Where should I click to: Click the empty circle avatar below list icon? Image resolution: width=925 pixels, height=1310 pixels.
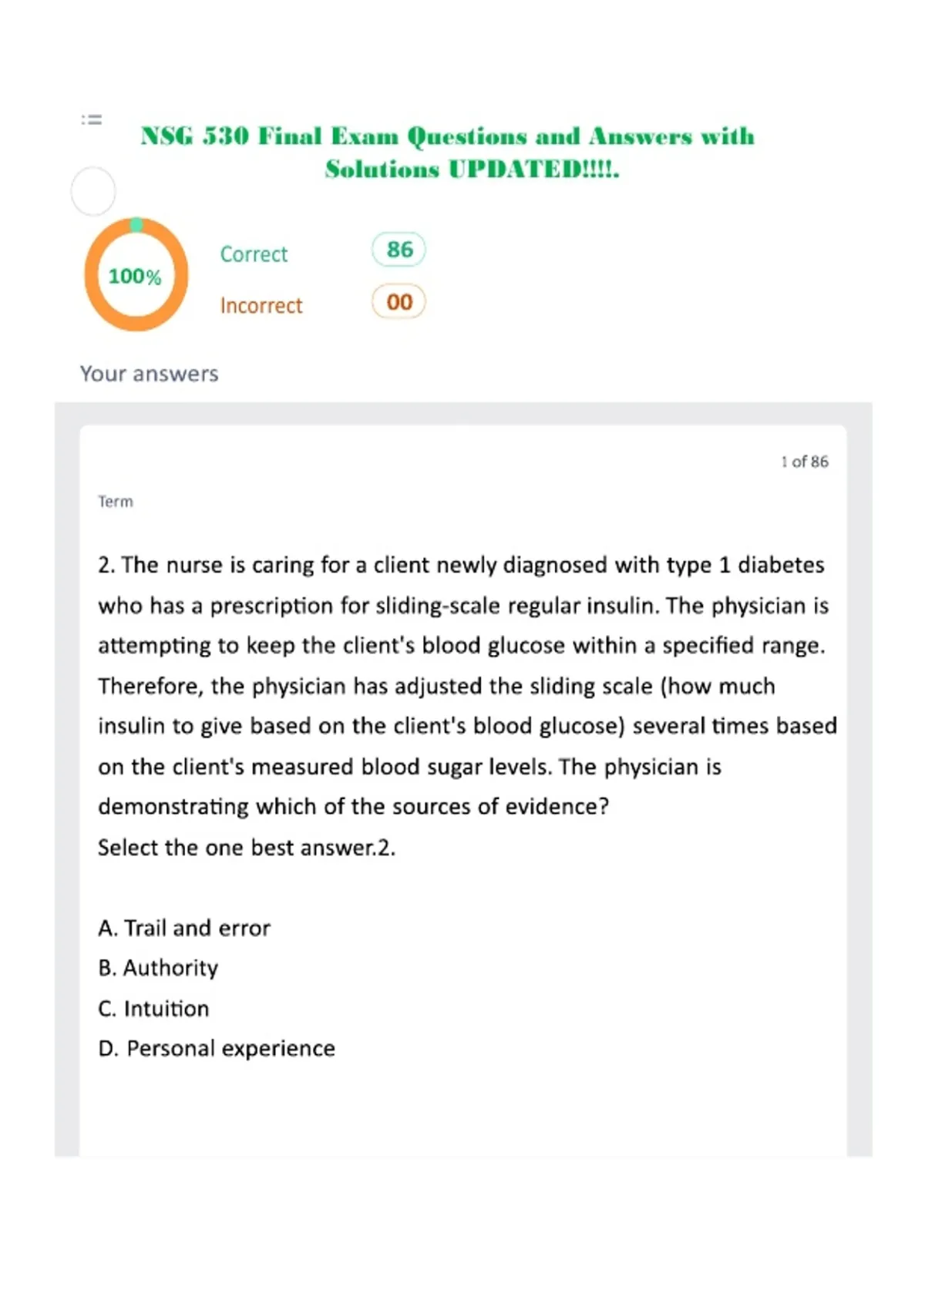[93, 191]
